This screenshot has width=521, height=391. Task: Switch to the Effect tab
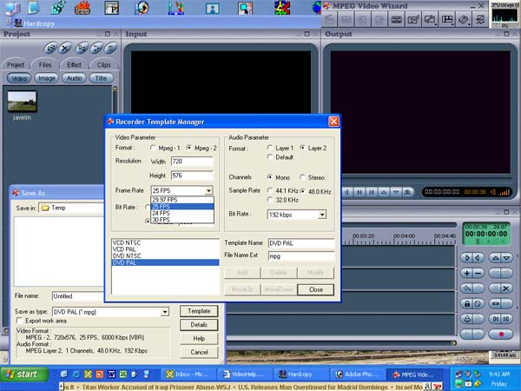coord(74,65)
